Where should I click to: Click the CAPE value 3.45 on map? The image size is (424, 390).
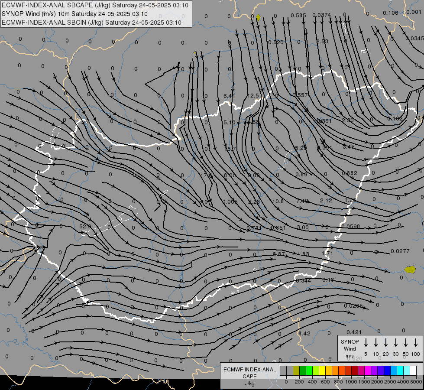[x=349, y=147]
